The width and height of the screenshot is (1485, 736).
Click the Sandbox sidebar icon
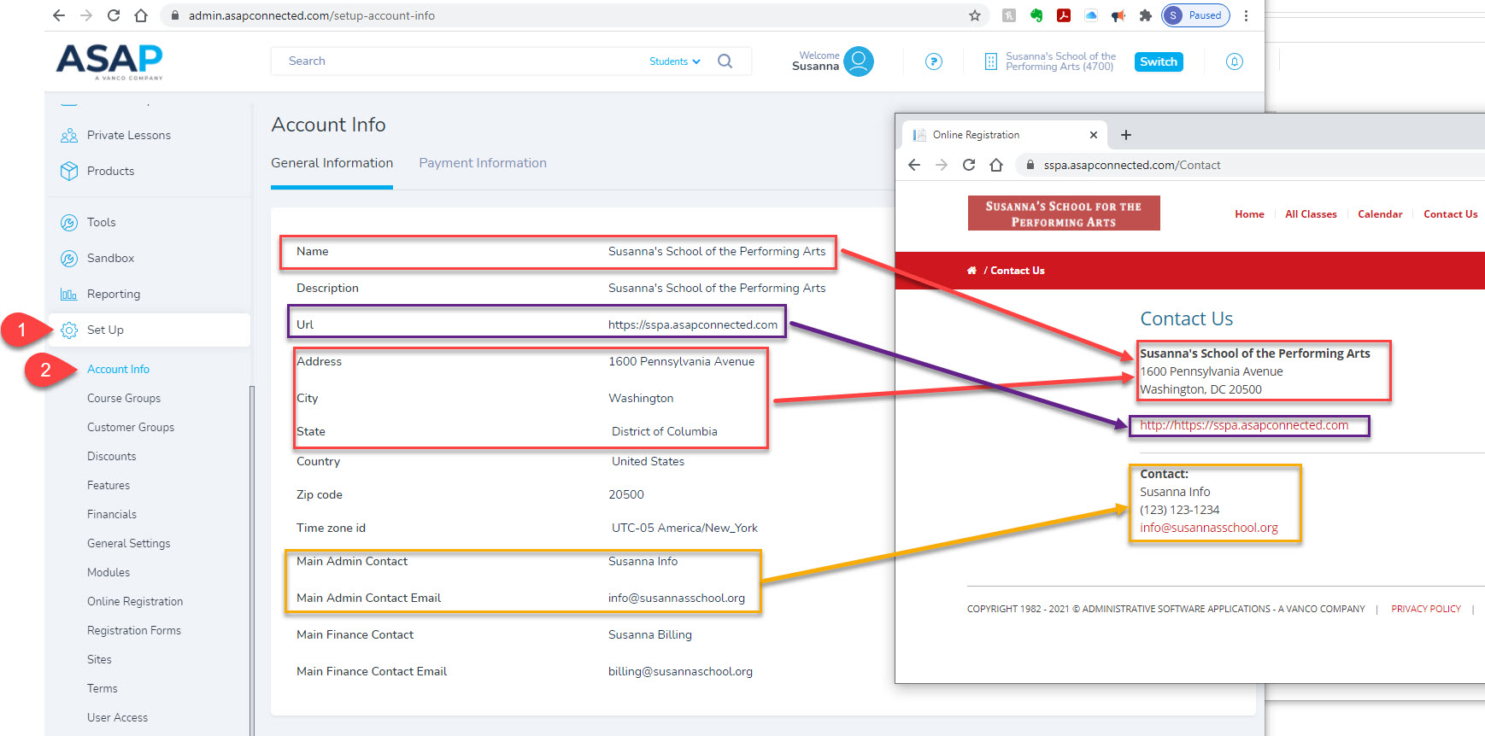click(x=69, y=259)
